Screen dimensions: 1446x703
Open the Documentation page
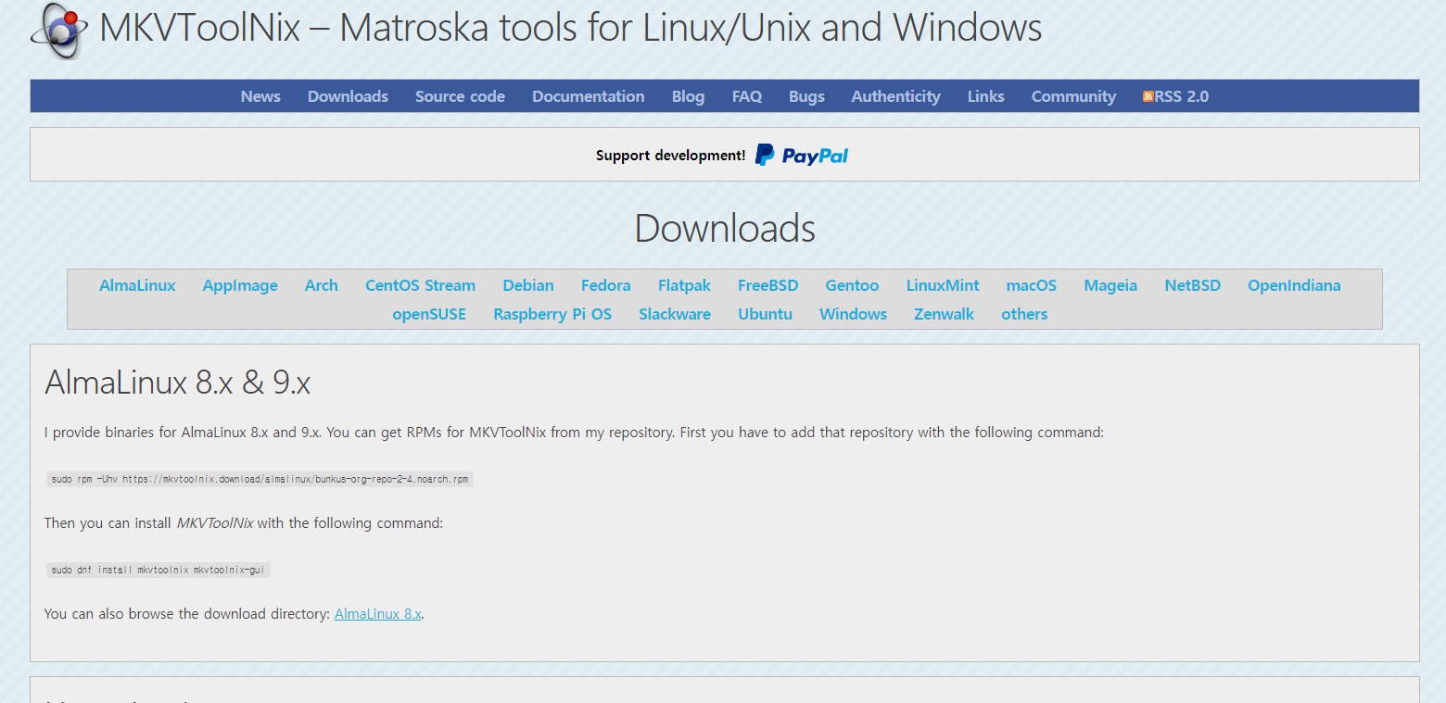pos(589,96)
